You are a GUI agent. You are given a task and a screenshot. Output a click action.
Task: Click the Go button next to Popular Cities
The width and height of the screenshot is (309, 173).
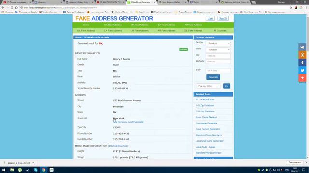pos(226,86)
